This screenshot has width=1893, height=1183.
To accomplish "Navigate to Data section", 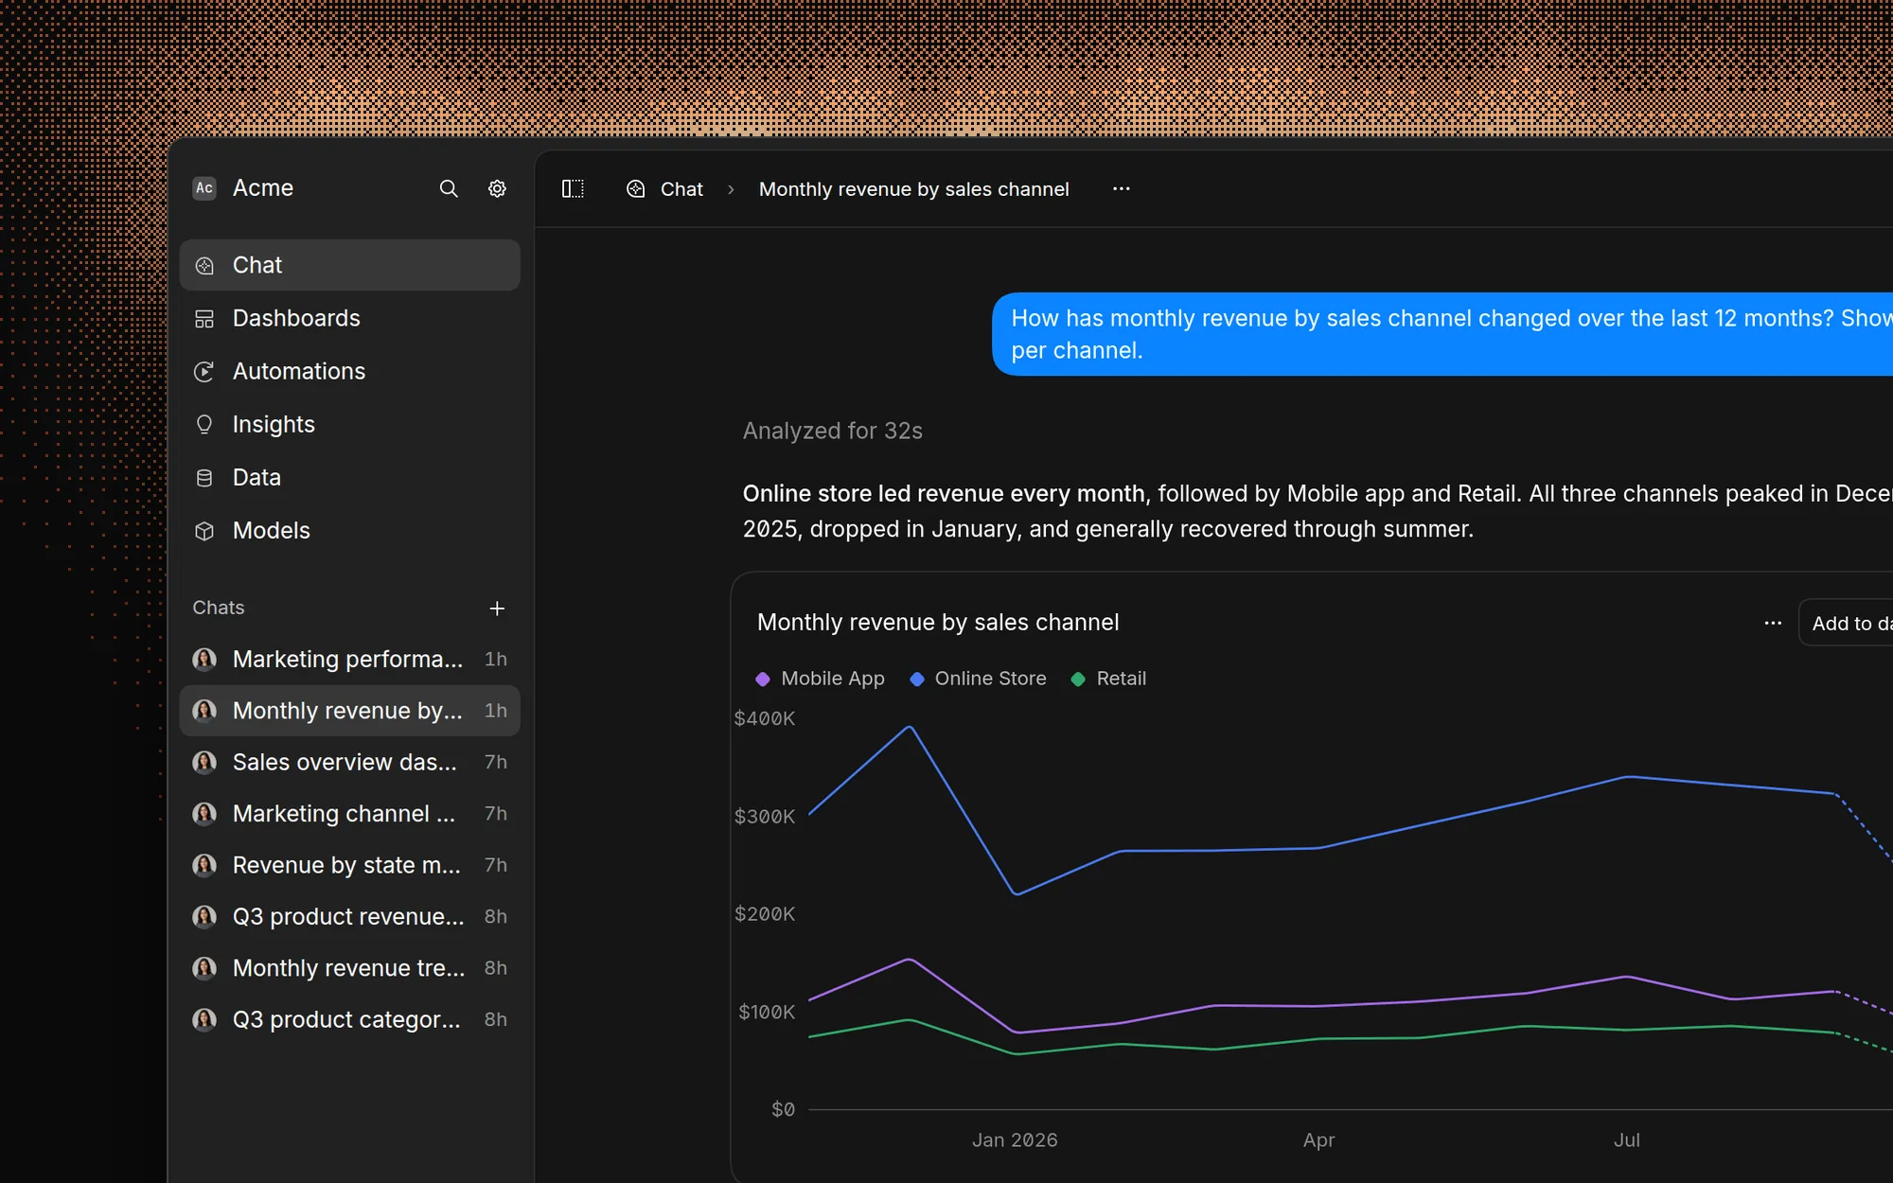I will tap(350, 477).
